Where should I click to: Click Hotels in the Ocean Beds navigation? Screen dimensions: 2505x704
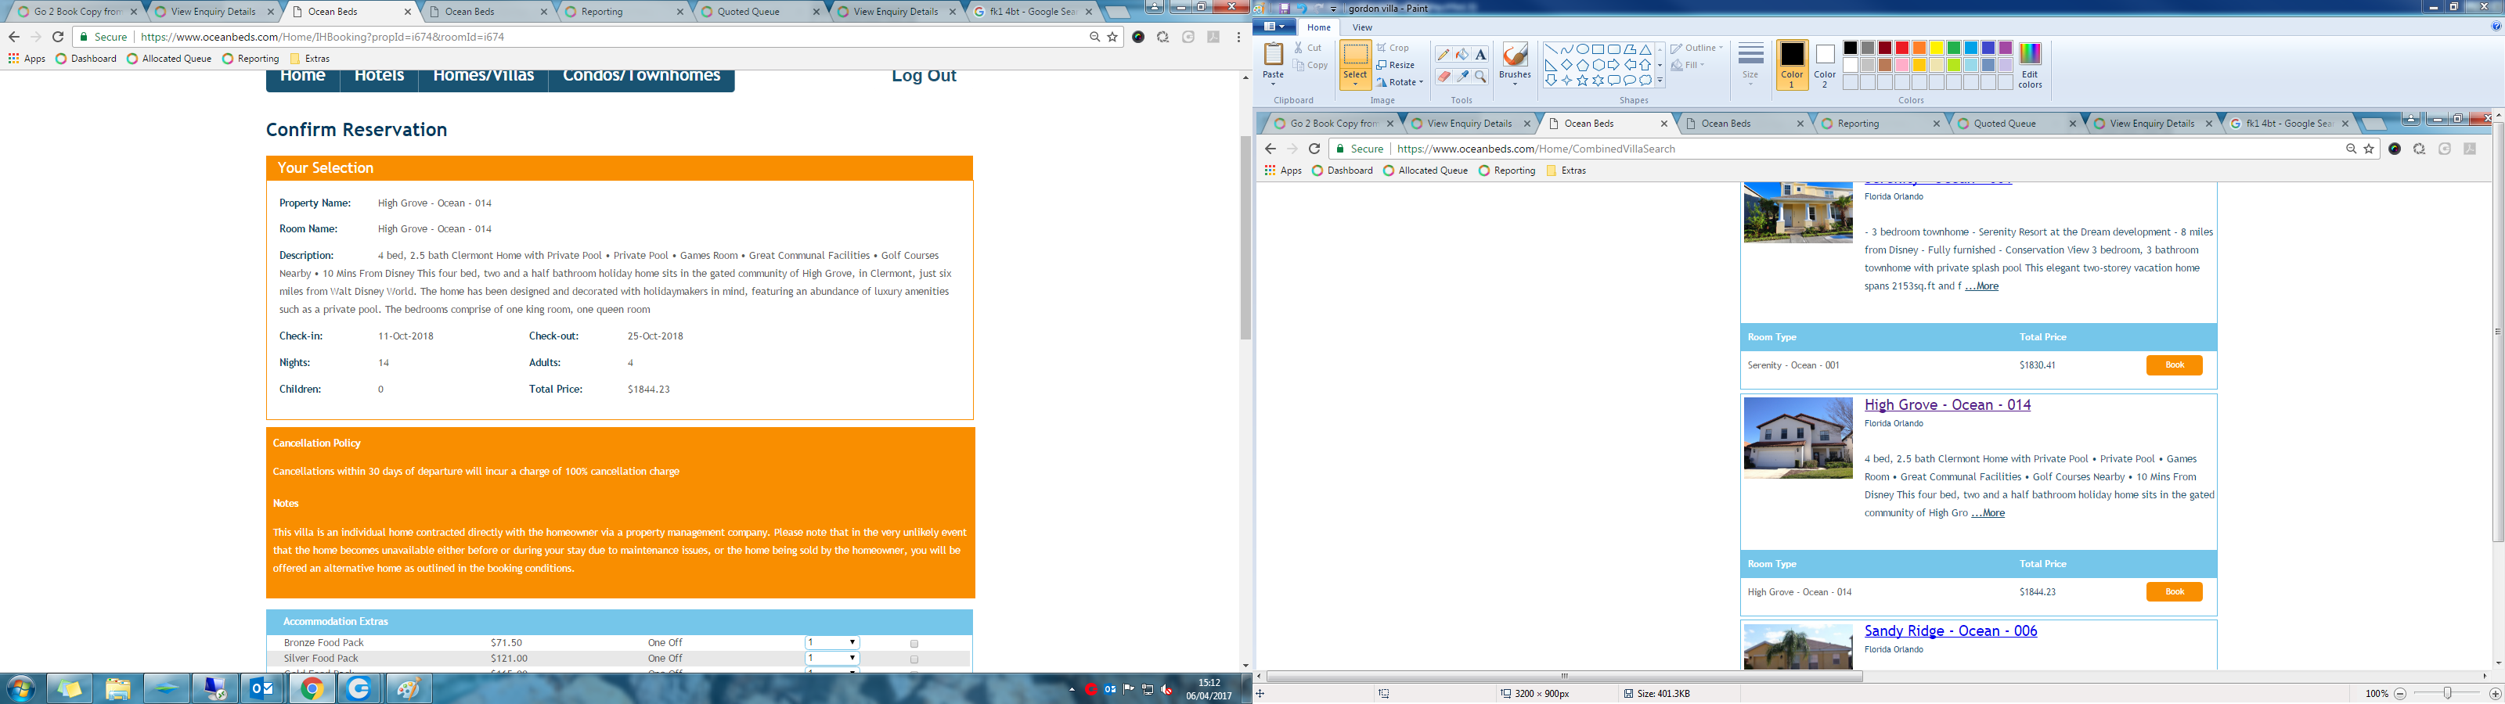tap(379, 76)
